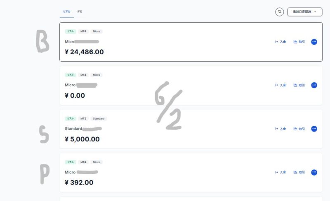Viewport: 330px width, 201px height.
Task: Open the 追加口座開設 dropdown
Action: click(305, 12)
